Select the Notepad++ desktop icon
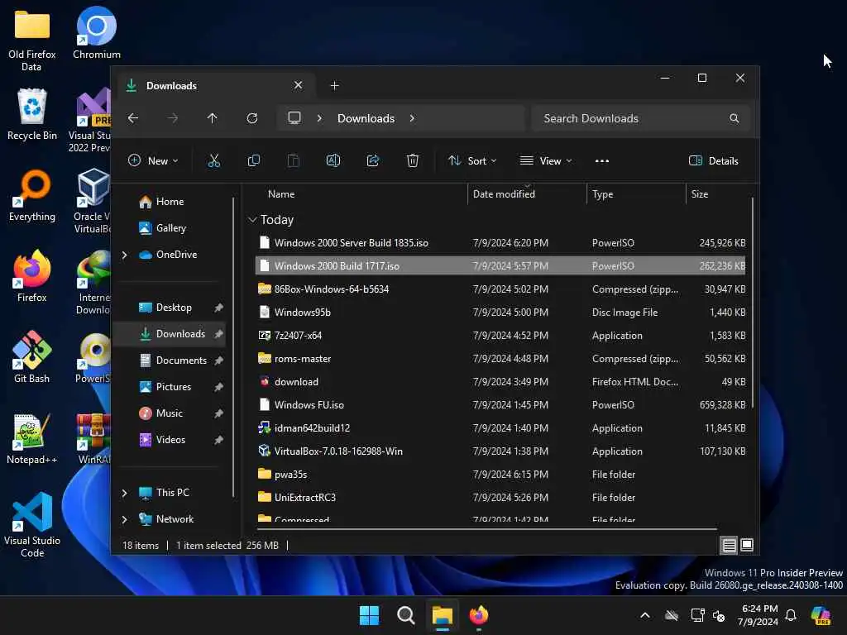This screenshot has height=635, width=847. (x=32, y=438)
